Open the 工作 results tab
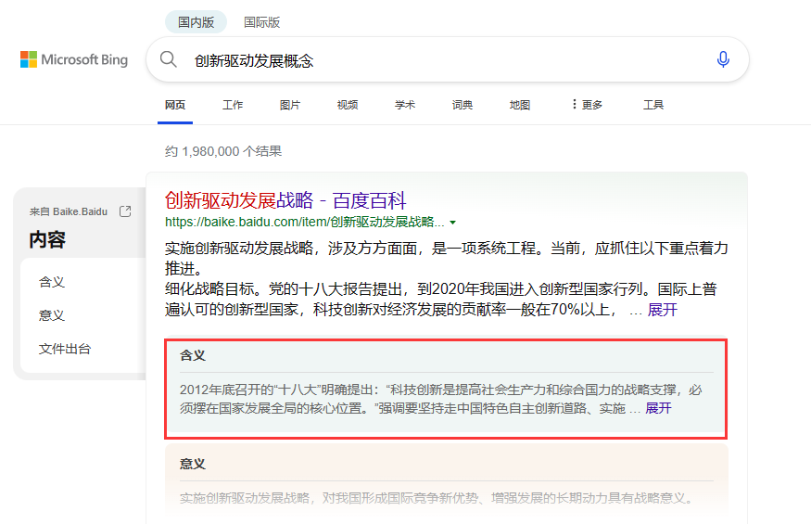The height and width of the screenshot is (524, 811). [233, 105]
